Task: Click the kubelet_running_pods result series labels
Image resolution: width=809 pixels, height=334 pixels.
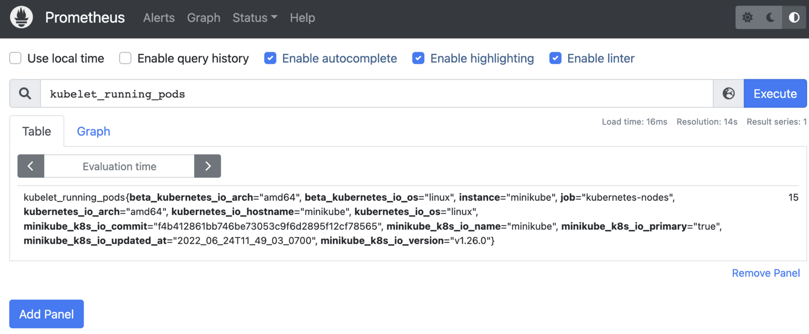Action: (372, 219)
